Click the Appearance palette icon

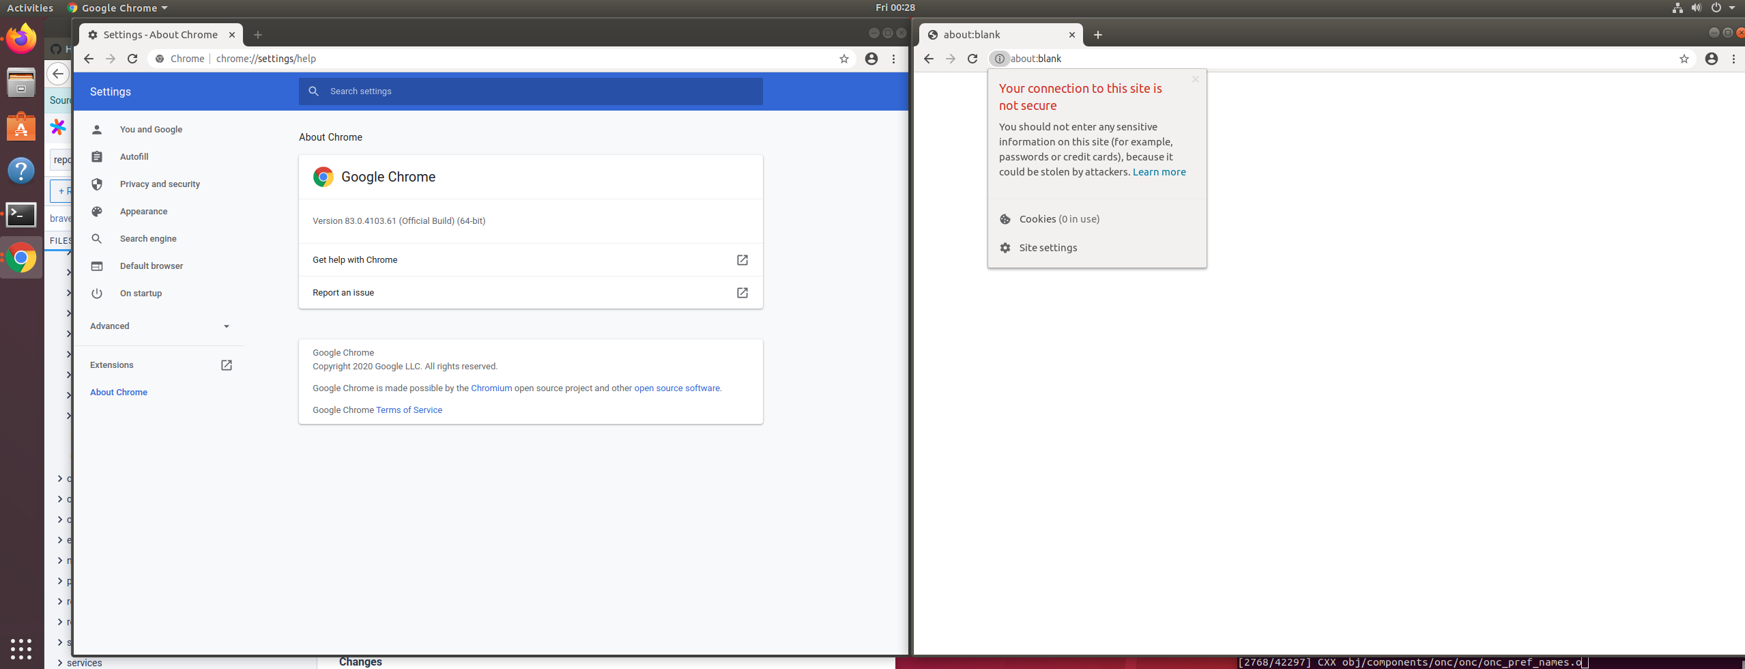97,212
